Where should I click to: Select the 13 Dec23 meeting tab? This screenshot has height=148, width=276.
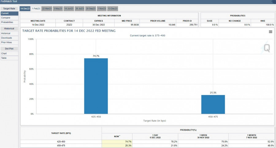click(113, 9)
